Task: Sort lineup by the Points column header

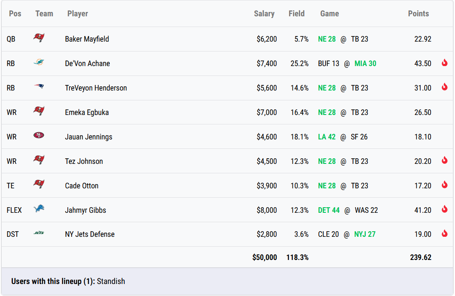Action: [x=419, y=13]
